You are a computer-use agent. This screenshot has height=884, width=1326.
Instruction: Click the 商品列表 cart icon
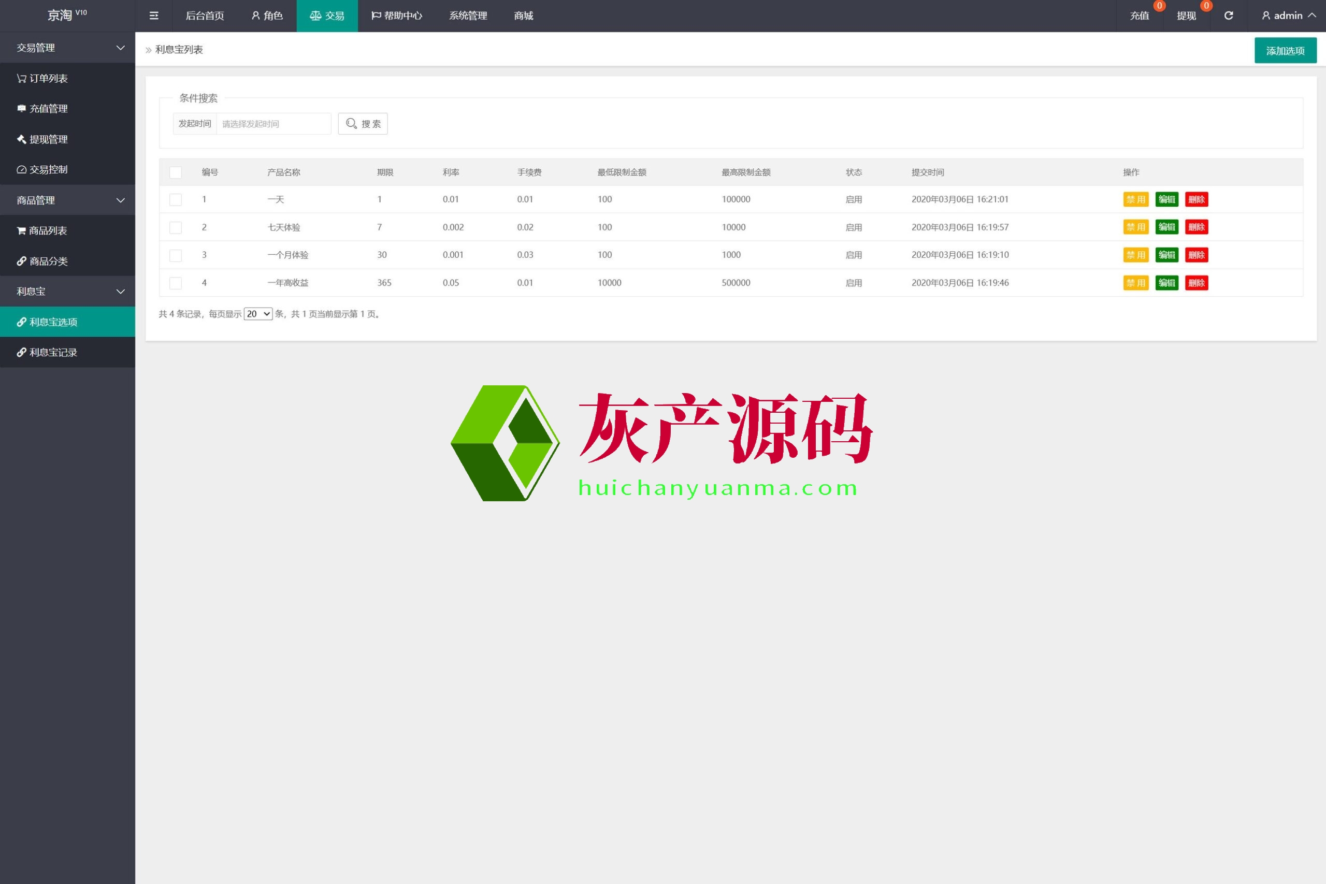point(21,230)
